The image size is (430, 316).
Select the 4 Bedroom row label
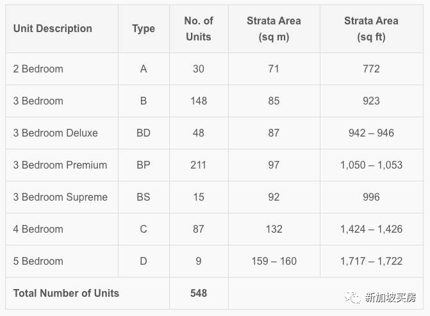click(x=38, y=229)
